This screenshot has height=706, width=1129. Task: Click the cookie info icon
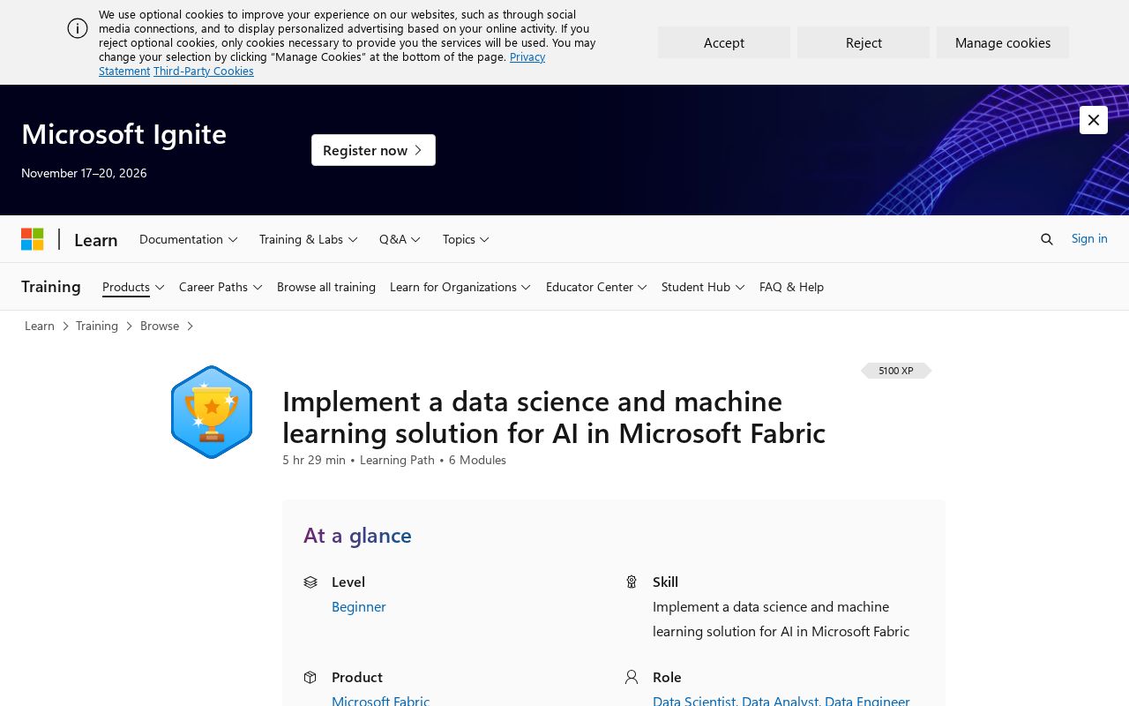78,28
